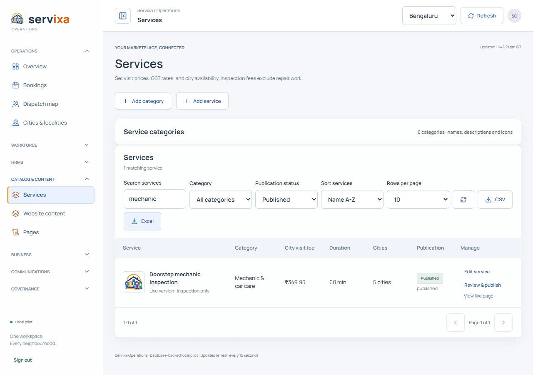Expand the Business sidebar section
The height and width of the screenshot is (375, 533).
51,255
